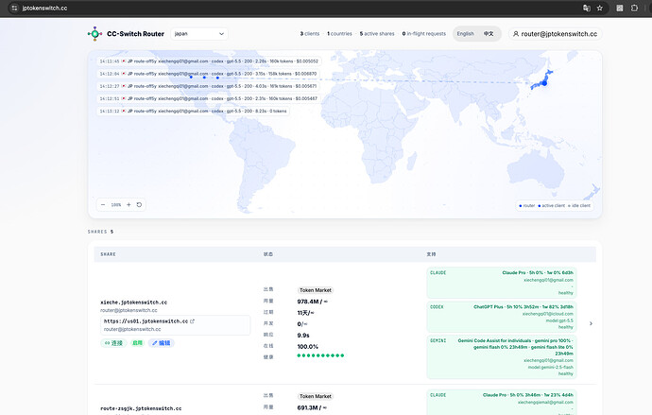Click the 691.3M usage value
Screen dimensions: 652x415
pyautogui.click(x=308, y=408)
